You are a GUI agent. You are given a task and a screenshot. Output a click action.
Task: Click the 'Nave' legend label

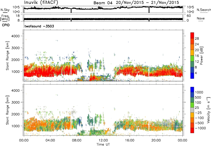pyautogui.click(x=201, y=18)
